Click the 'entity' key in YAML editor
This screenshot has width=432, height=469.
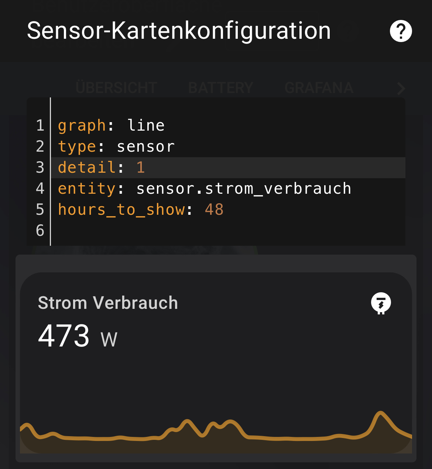click(87, 189)
